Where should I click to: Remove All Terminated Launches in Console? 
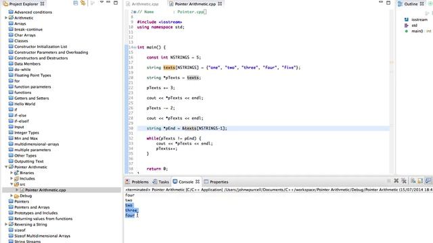click(404, 181)
